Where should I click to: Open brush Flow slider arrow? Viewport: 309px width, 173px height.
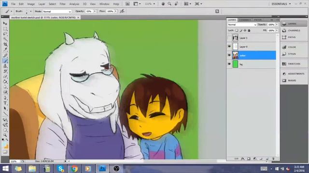116,12
